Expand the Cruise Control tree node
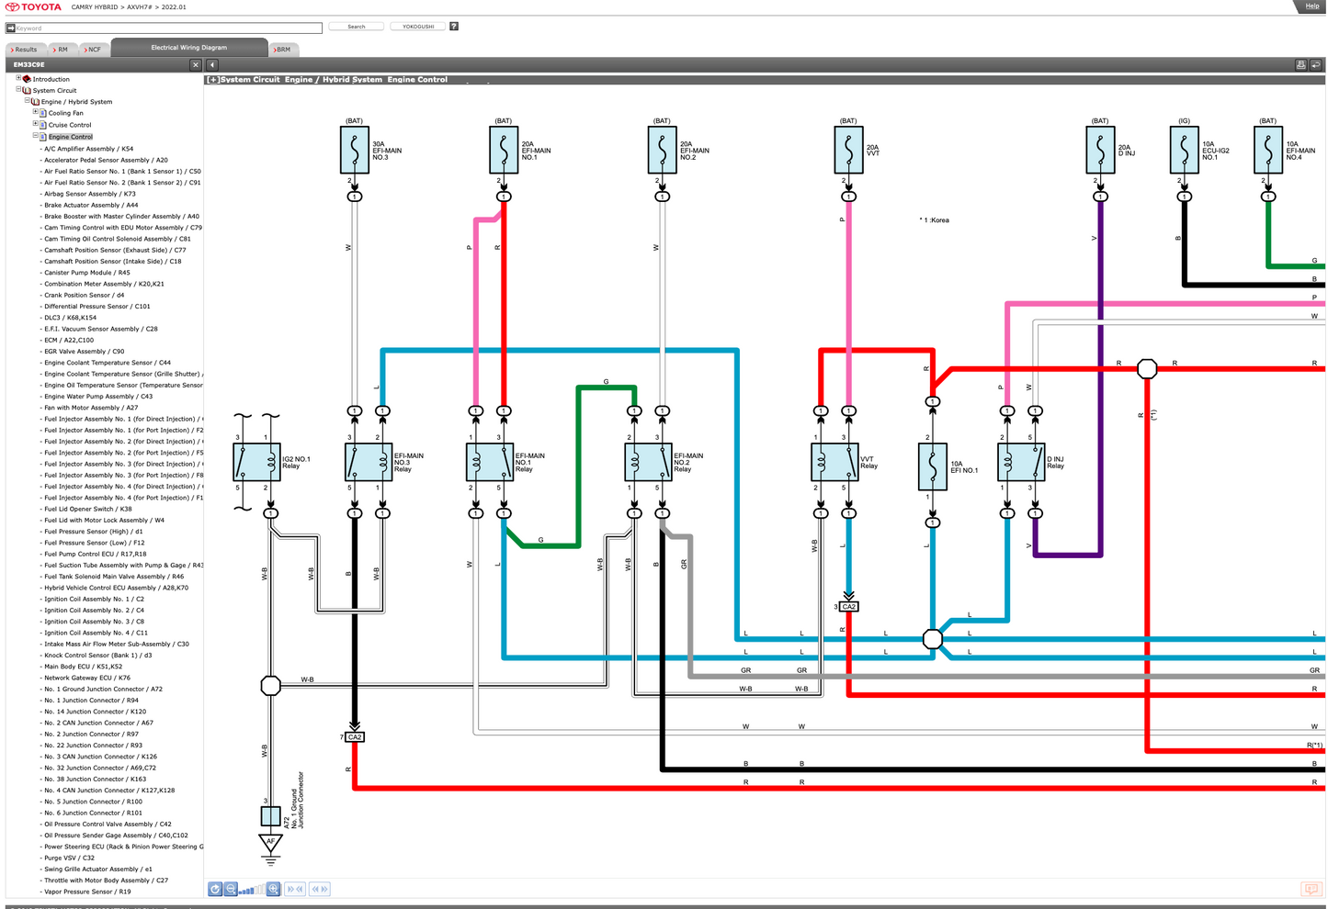 pyautogui.click(x=35, y=124)
